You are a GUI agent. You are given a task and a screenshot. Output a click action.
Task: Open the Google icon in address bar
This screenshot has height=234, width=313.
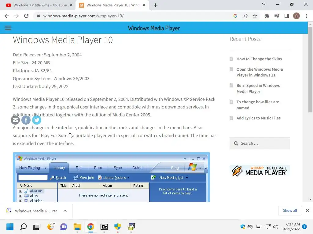[x=235, y=16]
